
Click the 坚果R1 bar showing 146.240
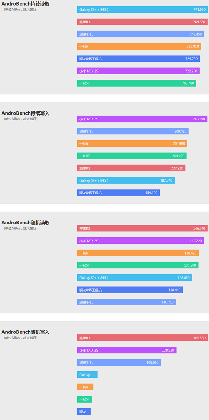[142, 228]
